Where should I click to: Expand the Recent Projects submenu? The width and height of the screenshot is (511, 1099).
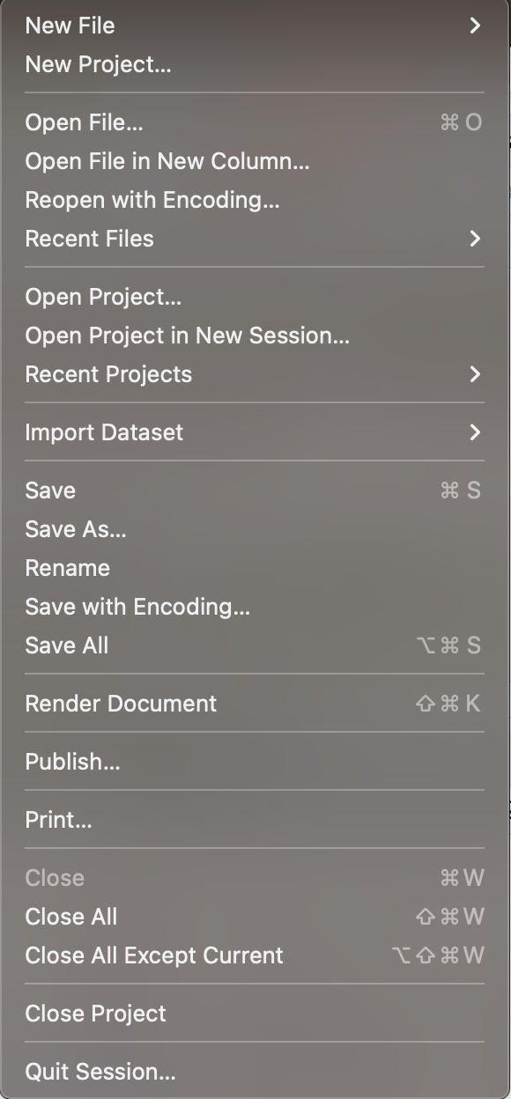255,374
